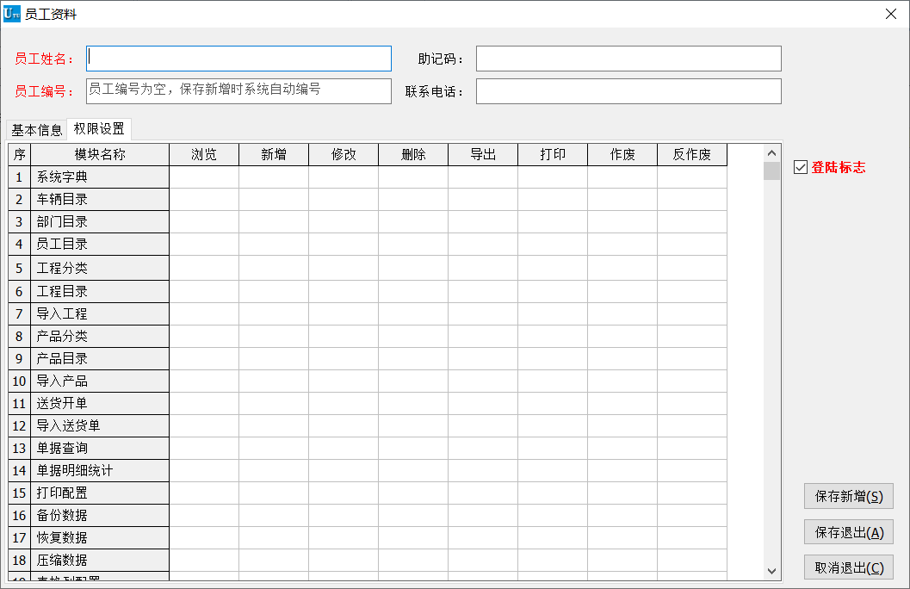The image size is (910, 589).
Task: Click the 员工姓名 input field
Action: pyautogui.click(x=238, y=58)
